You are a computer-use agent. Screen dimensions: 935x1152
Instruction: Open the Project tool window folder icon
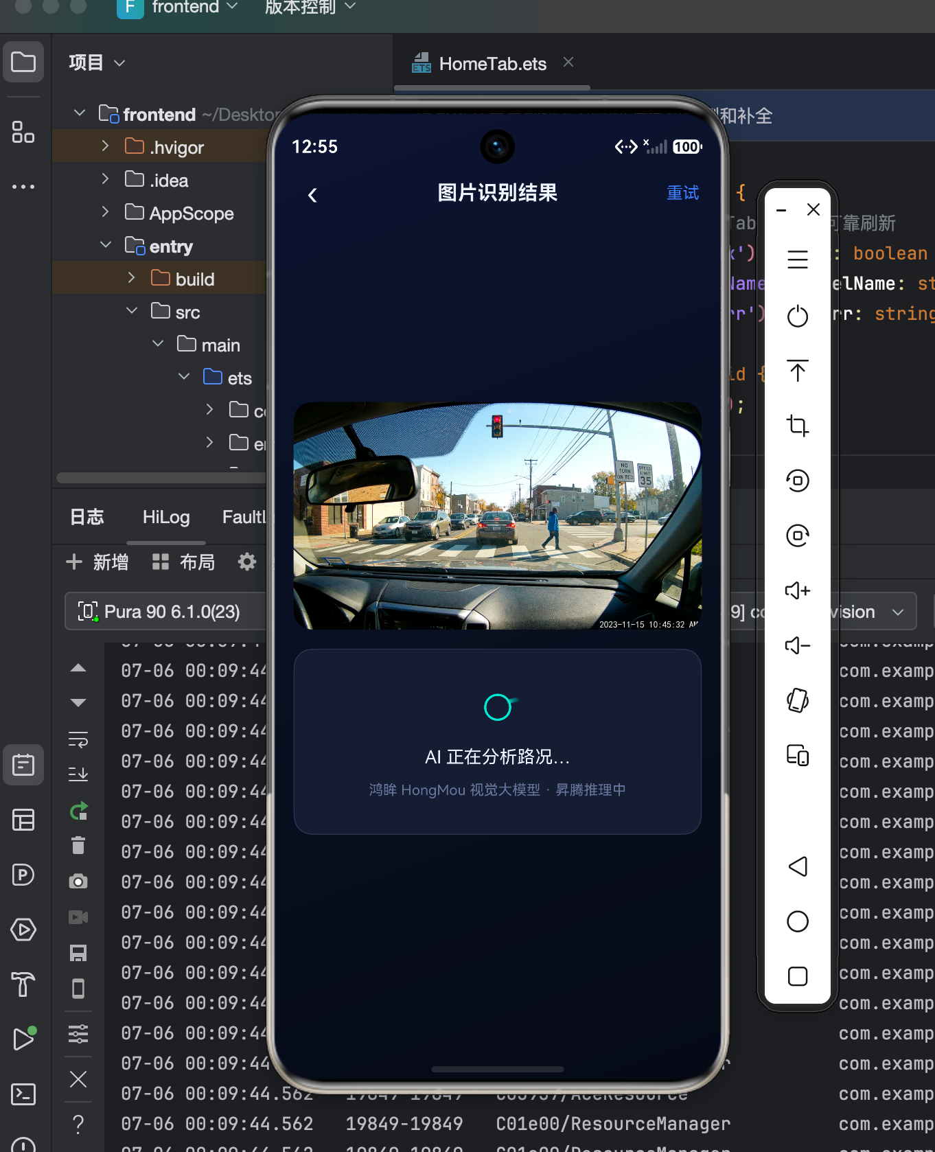pos(23,62)
